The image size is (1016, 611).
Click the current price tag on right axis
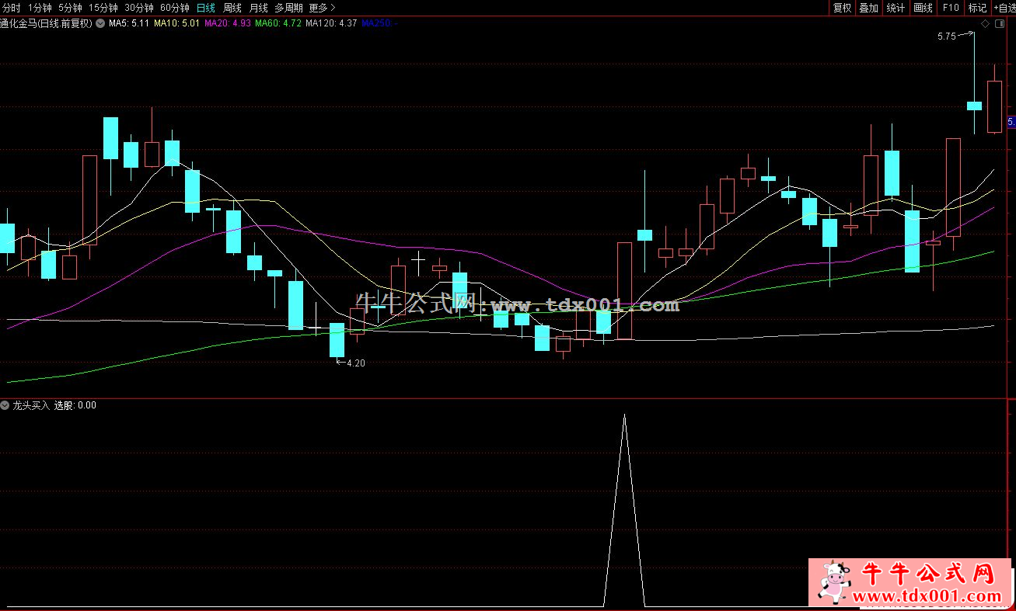click(x=1011, y=122)
